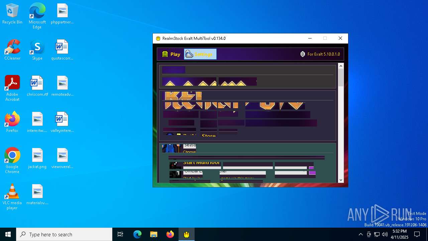Click the lower larger purple color swatch
This screenshot has width=428, height=241.
(312, 173)
